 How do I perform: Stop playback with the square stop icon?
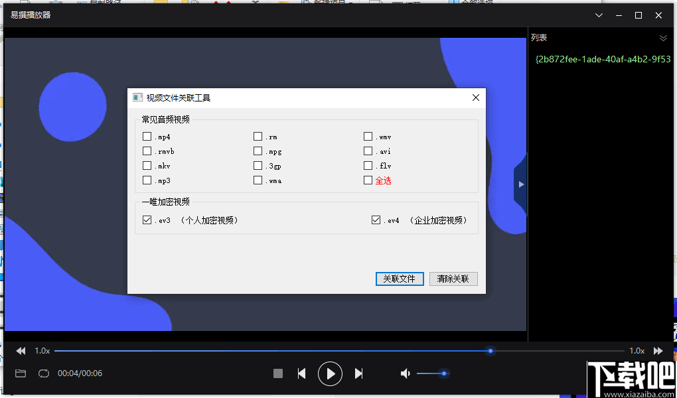tap(277, 373)
